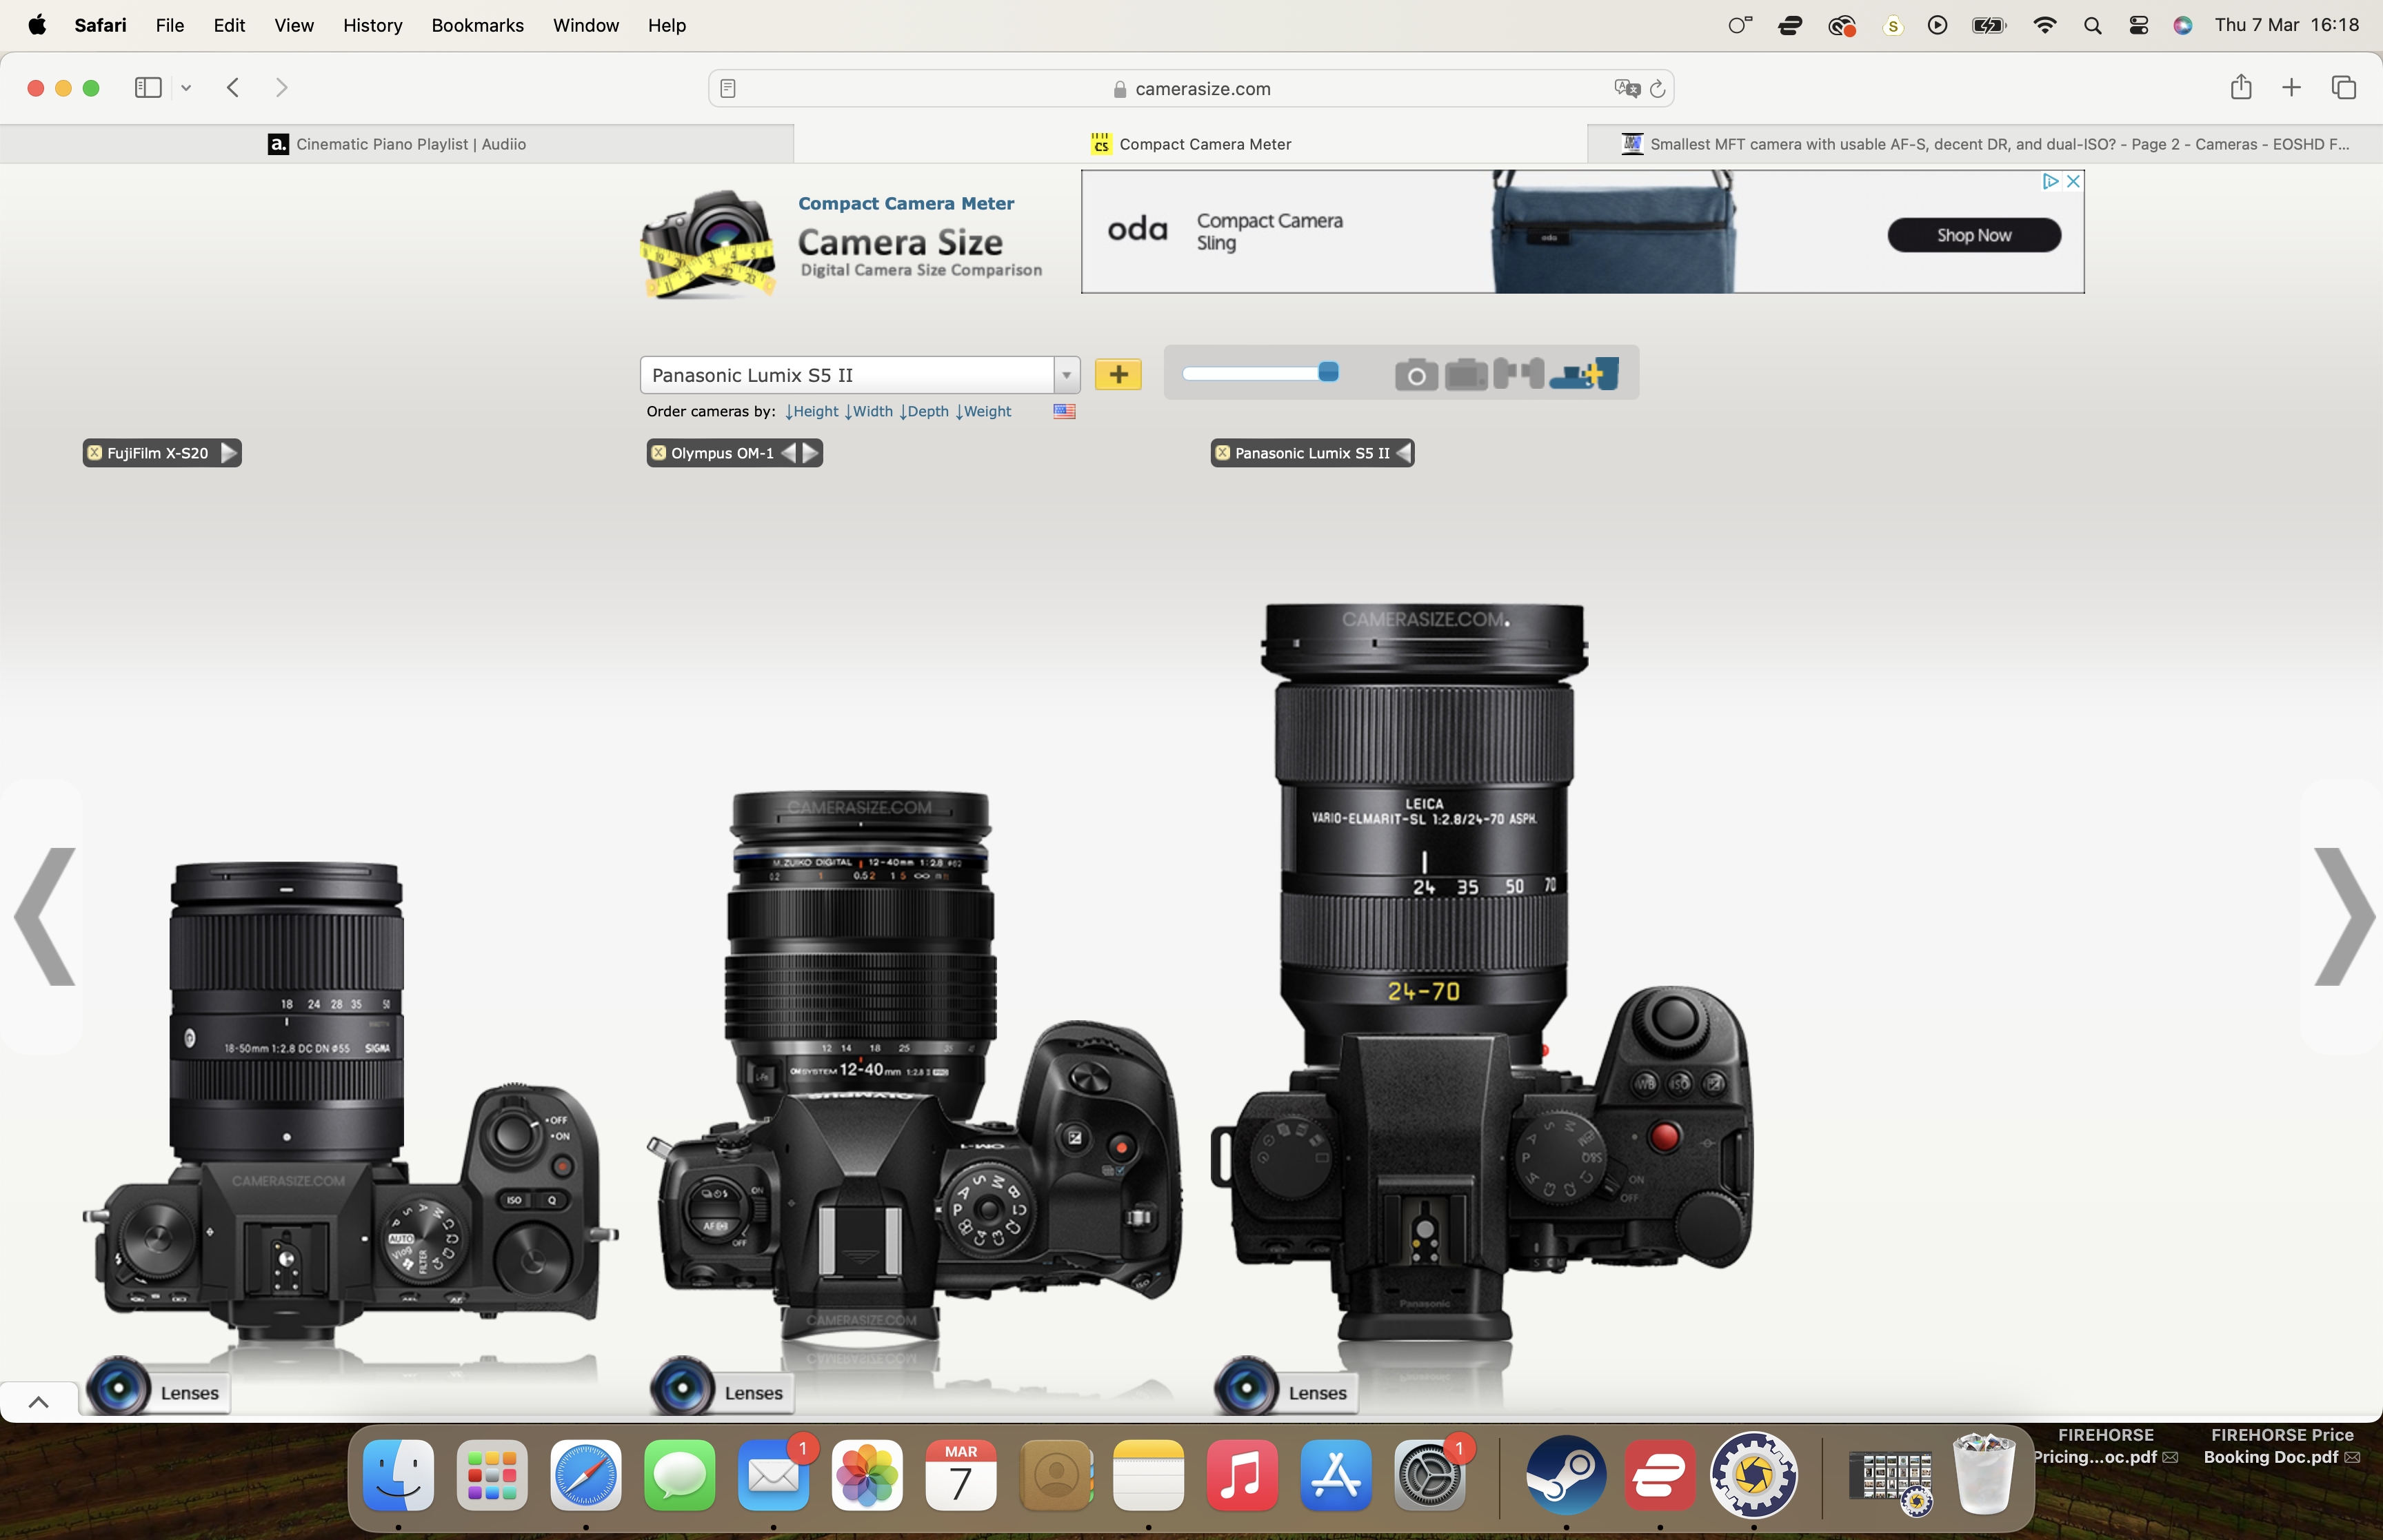Expand the bottom-left up-chevron panel
2383x1540 pixels.
coord(39,1401)
